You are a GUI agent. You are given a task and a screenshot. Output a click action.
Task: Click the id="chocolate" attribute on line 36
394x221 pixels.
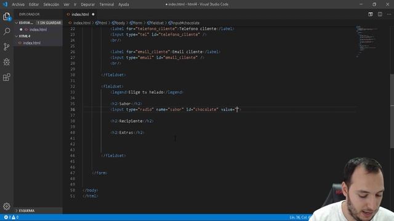point(202,109)
